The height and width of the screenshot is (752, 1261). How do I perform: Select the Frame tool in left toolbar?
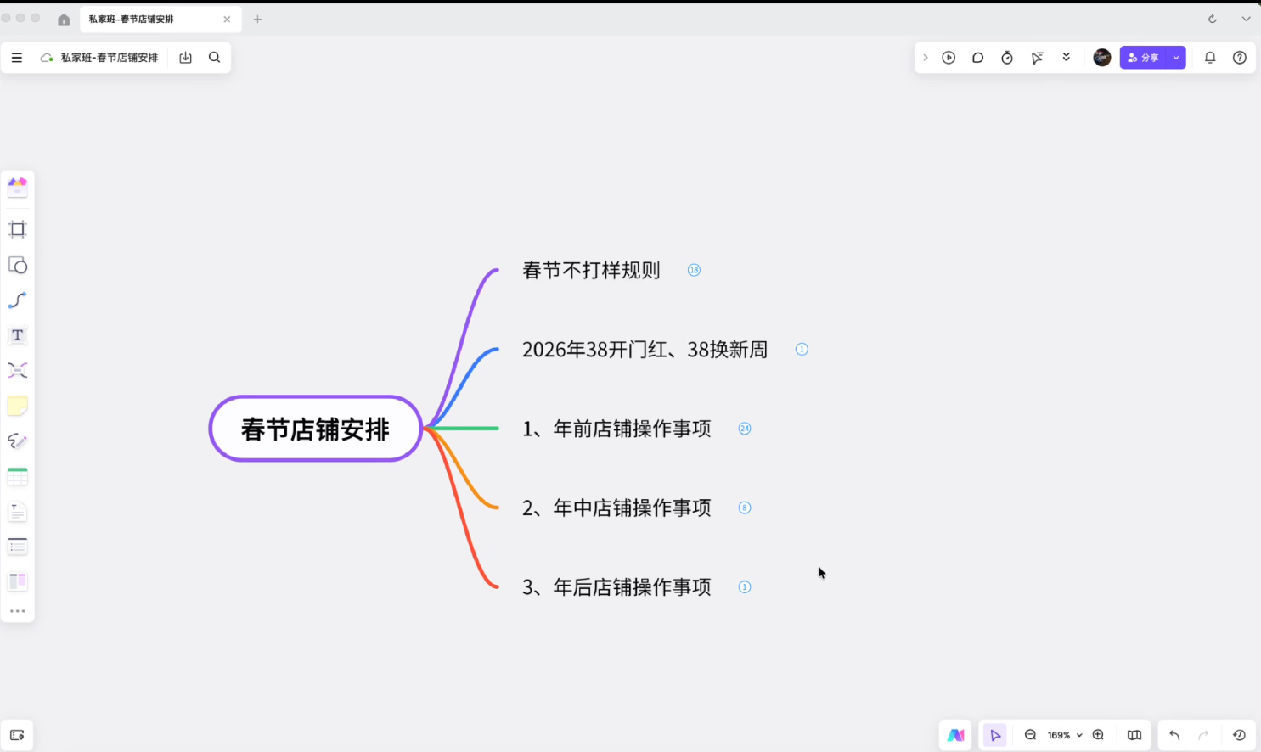click(x=17, y=229)
